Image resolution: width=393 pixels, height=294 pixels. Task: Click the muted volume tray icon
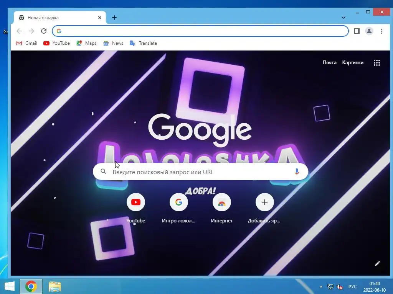click(340, 287)
